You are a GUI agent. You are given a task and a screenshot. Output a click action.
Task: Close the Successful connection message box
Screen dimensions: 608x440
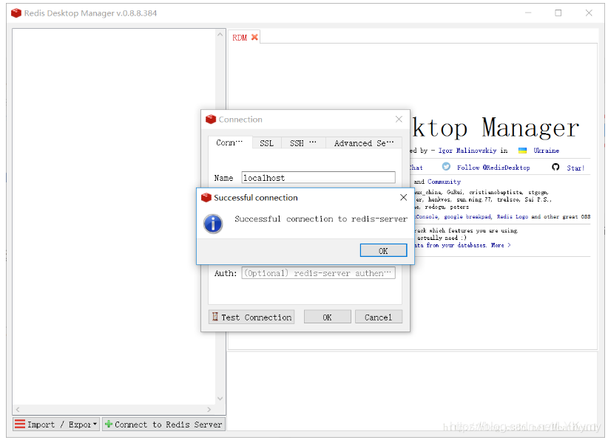coord(403,197)
